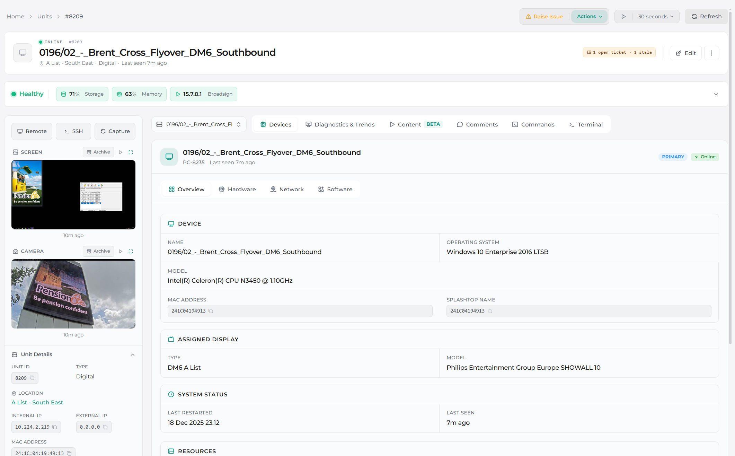Open the three-dot more options menu

(711, 53)
